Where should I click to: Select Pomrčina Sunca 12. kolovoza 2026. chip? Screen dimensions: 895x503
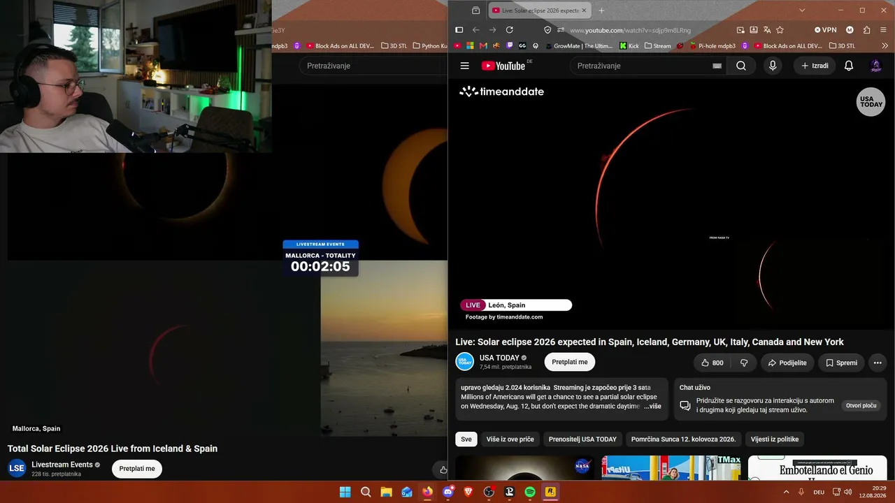point(683,439)
